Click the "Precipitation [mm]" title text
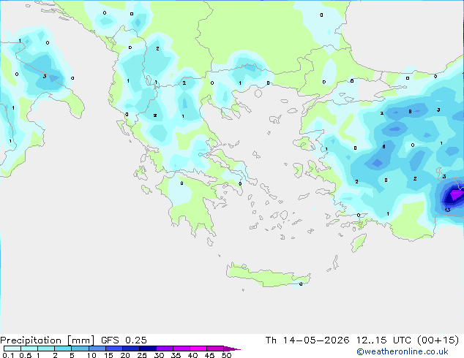 [48, 340]
